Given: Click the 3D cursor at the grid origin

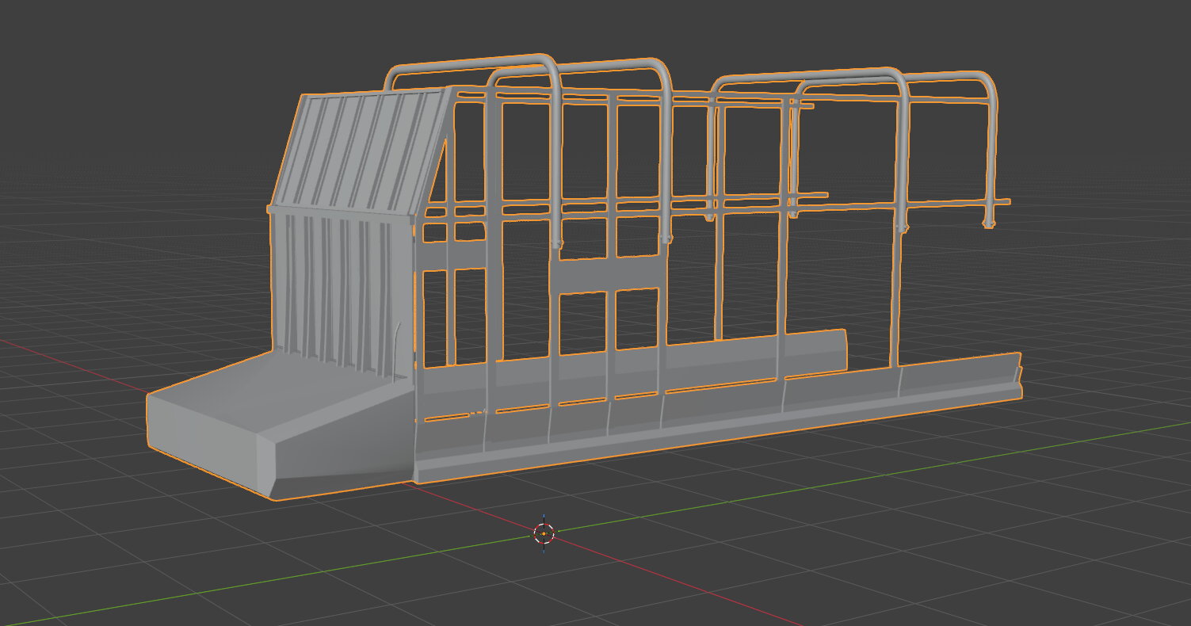Looking at the screenshot, I should pyautogui.click(x=544, y=533).
